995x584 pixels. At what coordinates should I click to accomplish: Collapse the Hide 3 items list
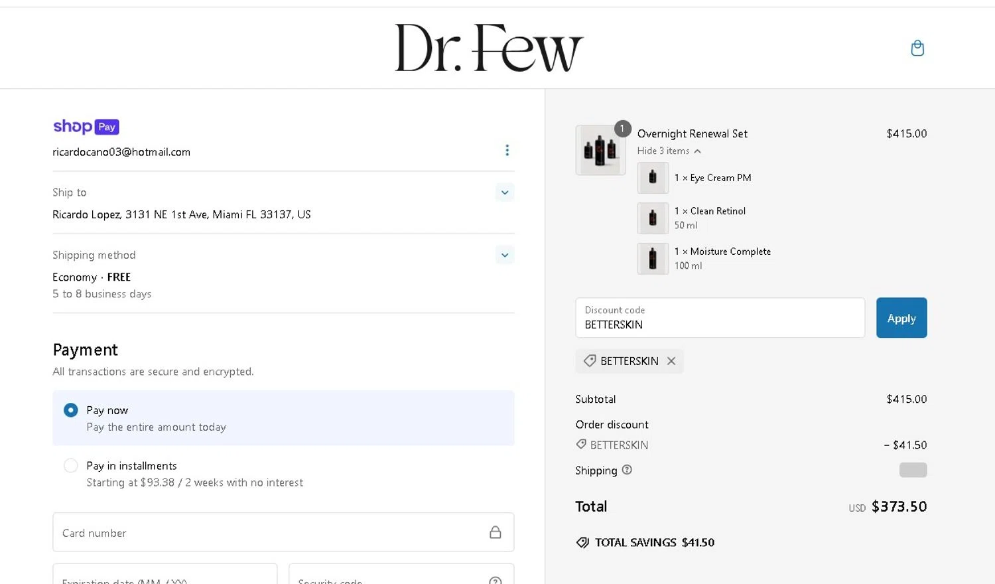click(x=669, y=151)
